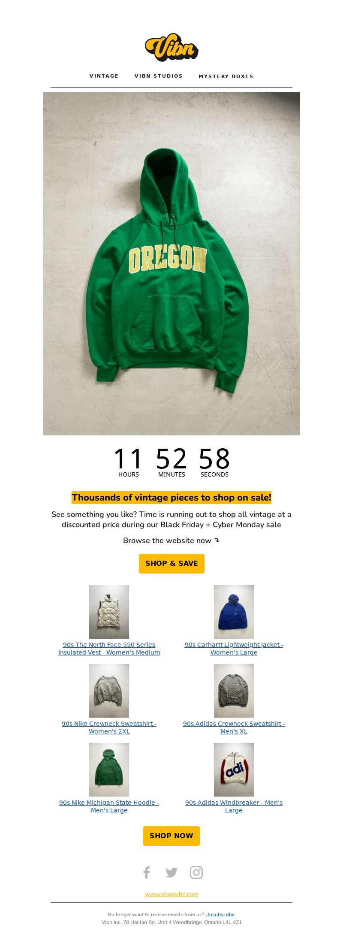Click the SHOP & SAVE button
The width and height of the screenshot is (343, 948).
coord(171,563)
